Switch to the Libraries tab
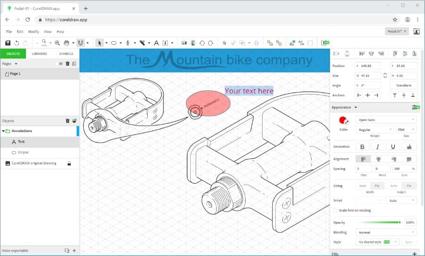Screen dimensions: 425x256 (x=39, y=54)
